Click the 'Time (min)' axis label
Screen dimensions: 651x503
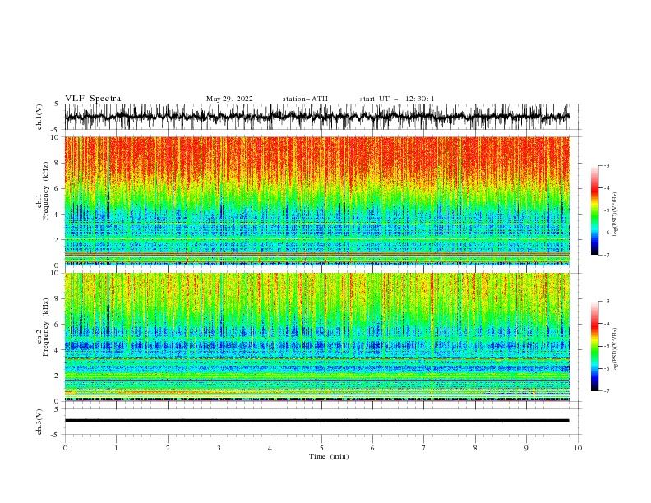pos(329,456)
